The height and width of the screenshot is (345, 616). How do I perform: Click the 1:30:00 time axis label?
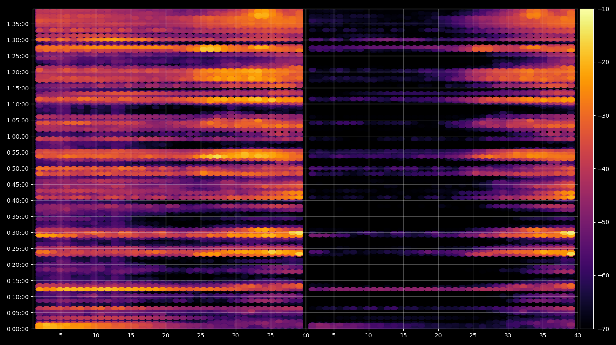click(18, 40)
